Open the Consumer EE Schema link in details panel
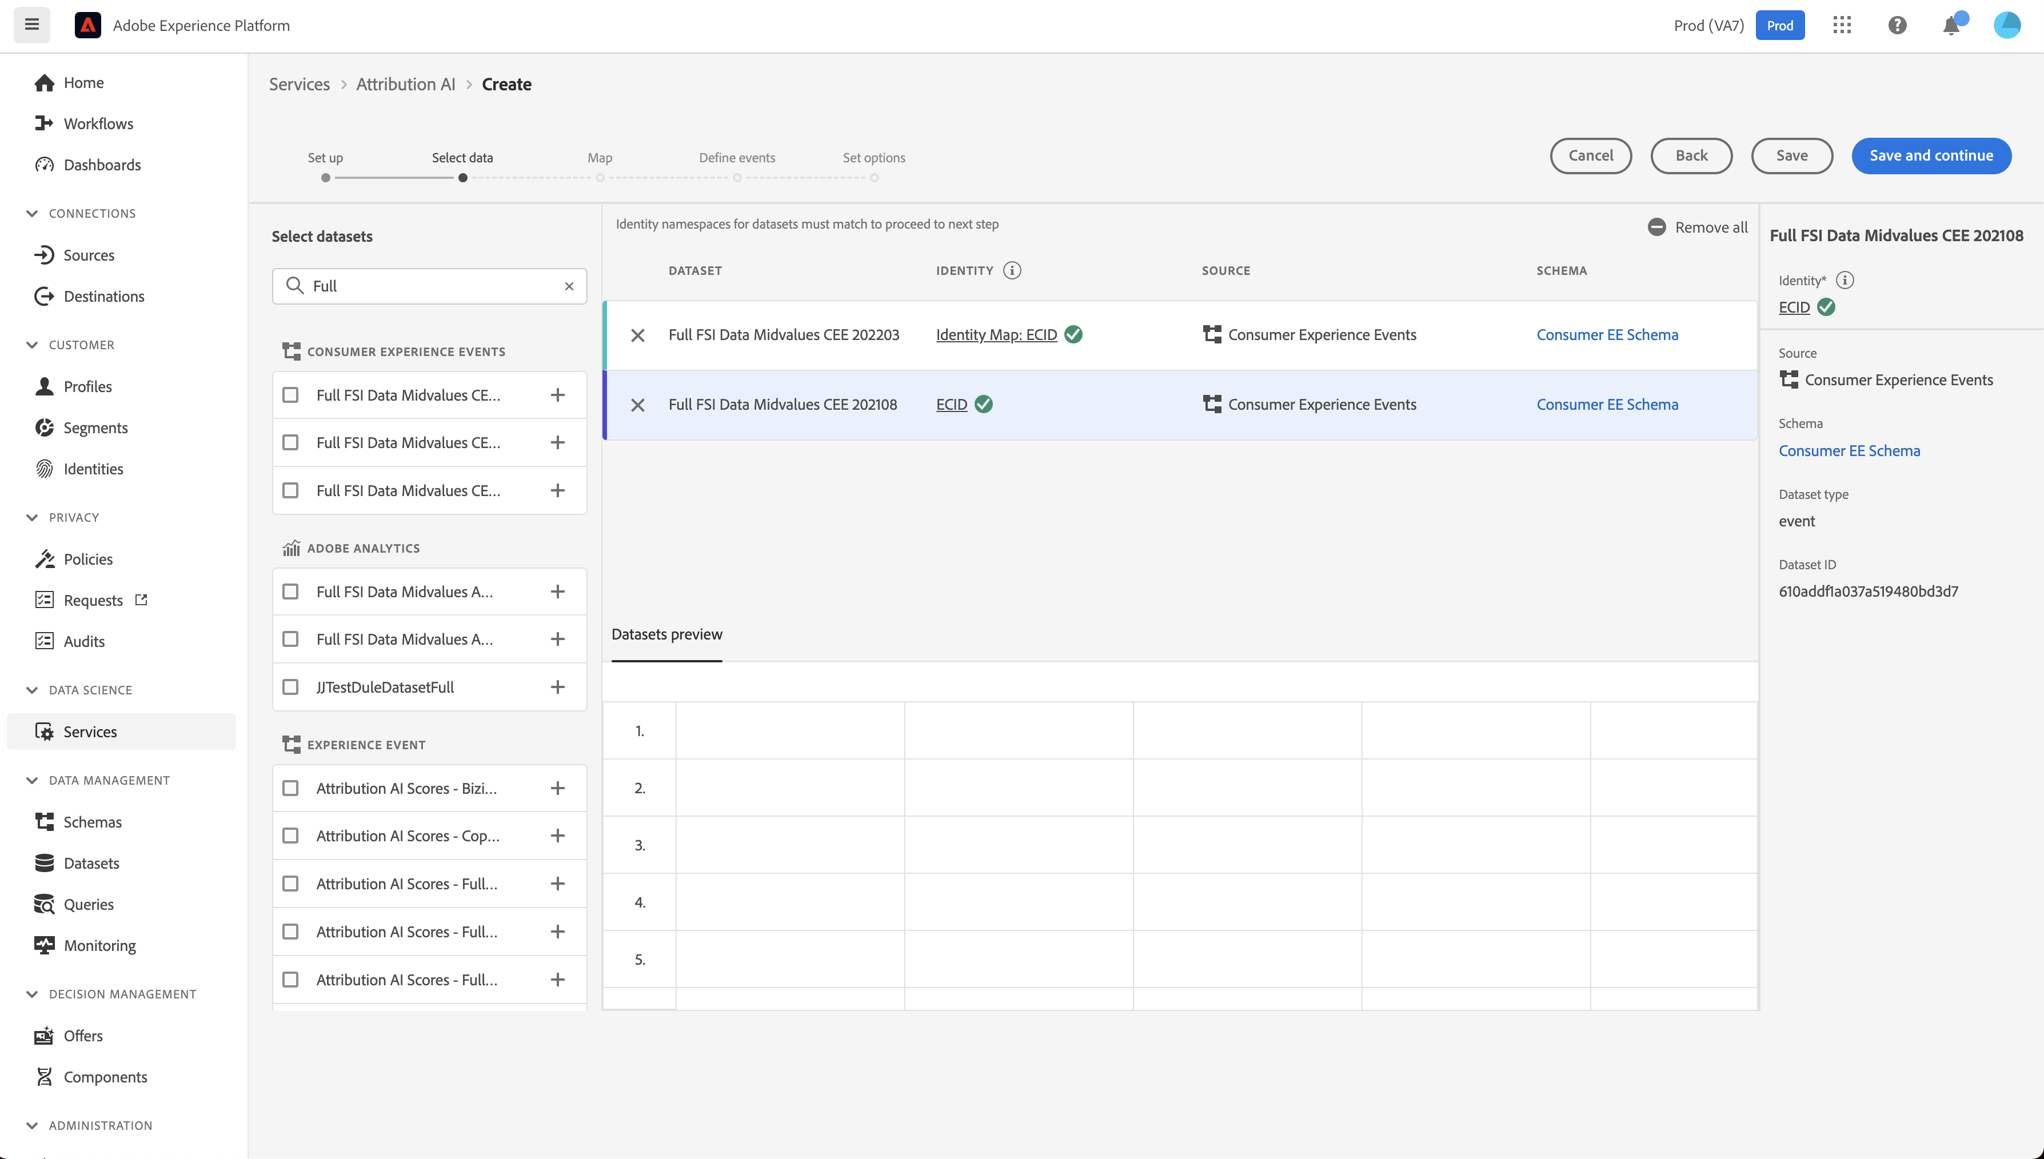This screenshot has height=1159, width=2044. (1849, 450)
